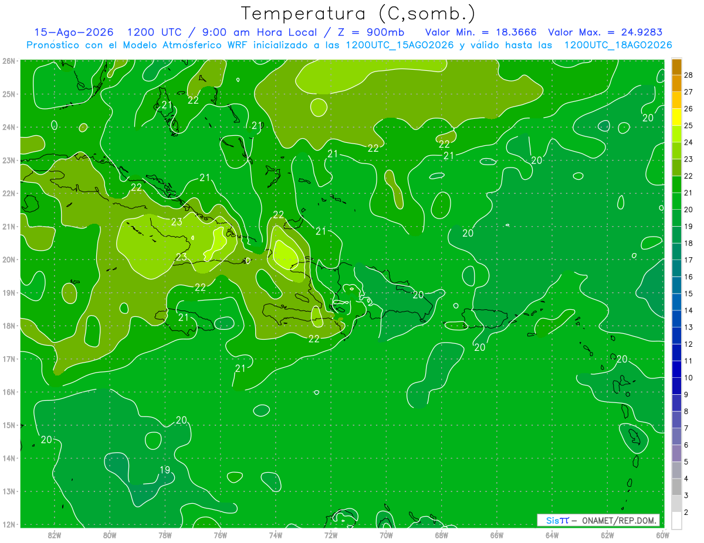Viewport: 704px width, 543px height.
Task: Select the 'Z = 900mb' level label
Action: [x=370, y=32]
